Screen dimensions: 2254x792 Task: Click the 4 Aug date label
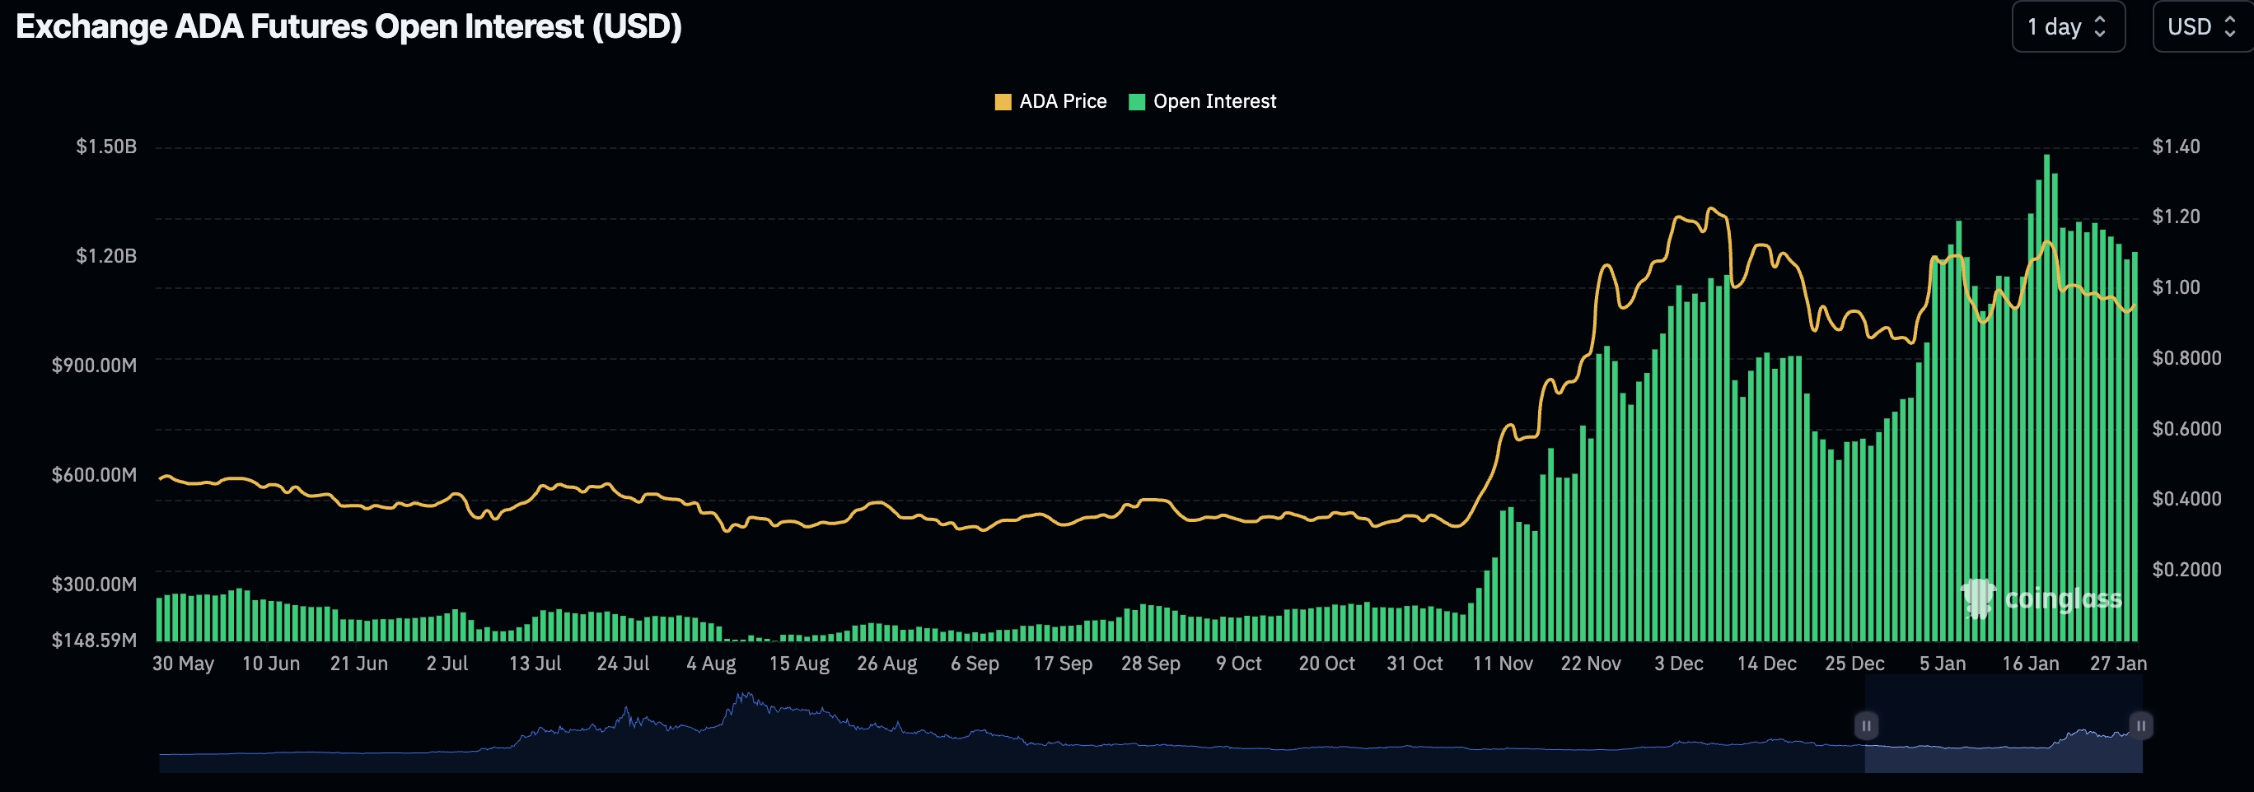point(711,664)
